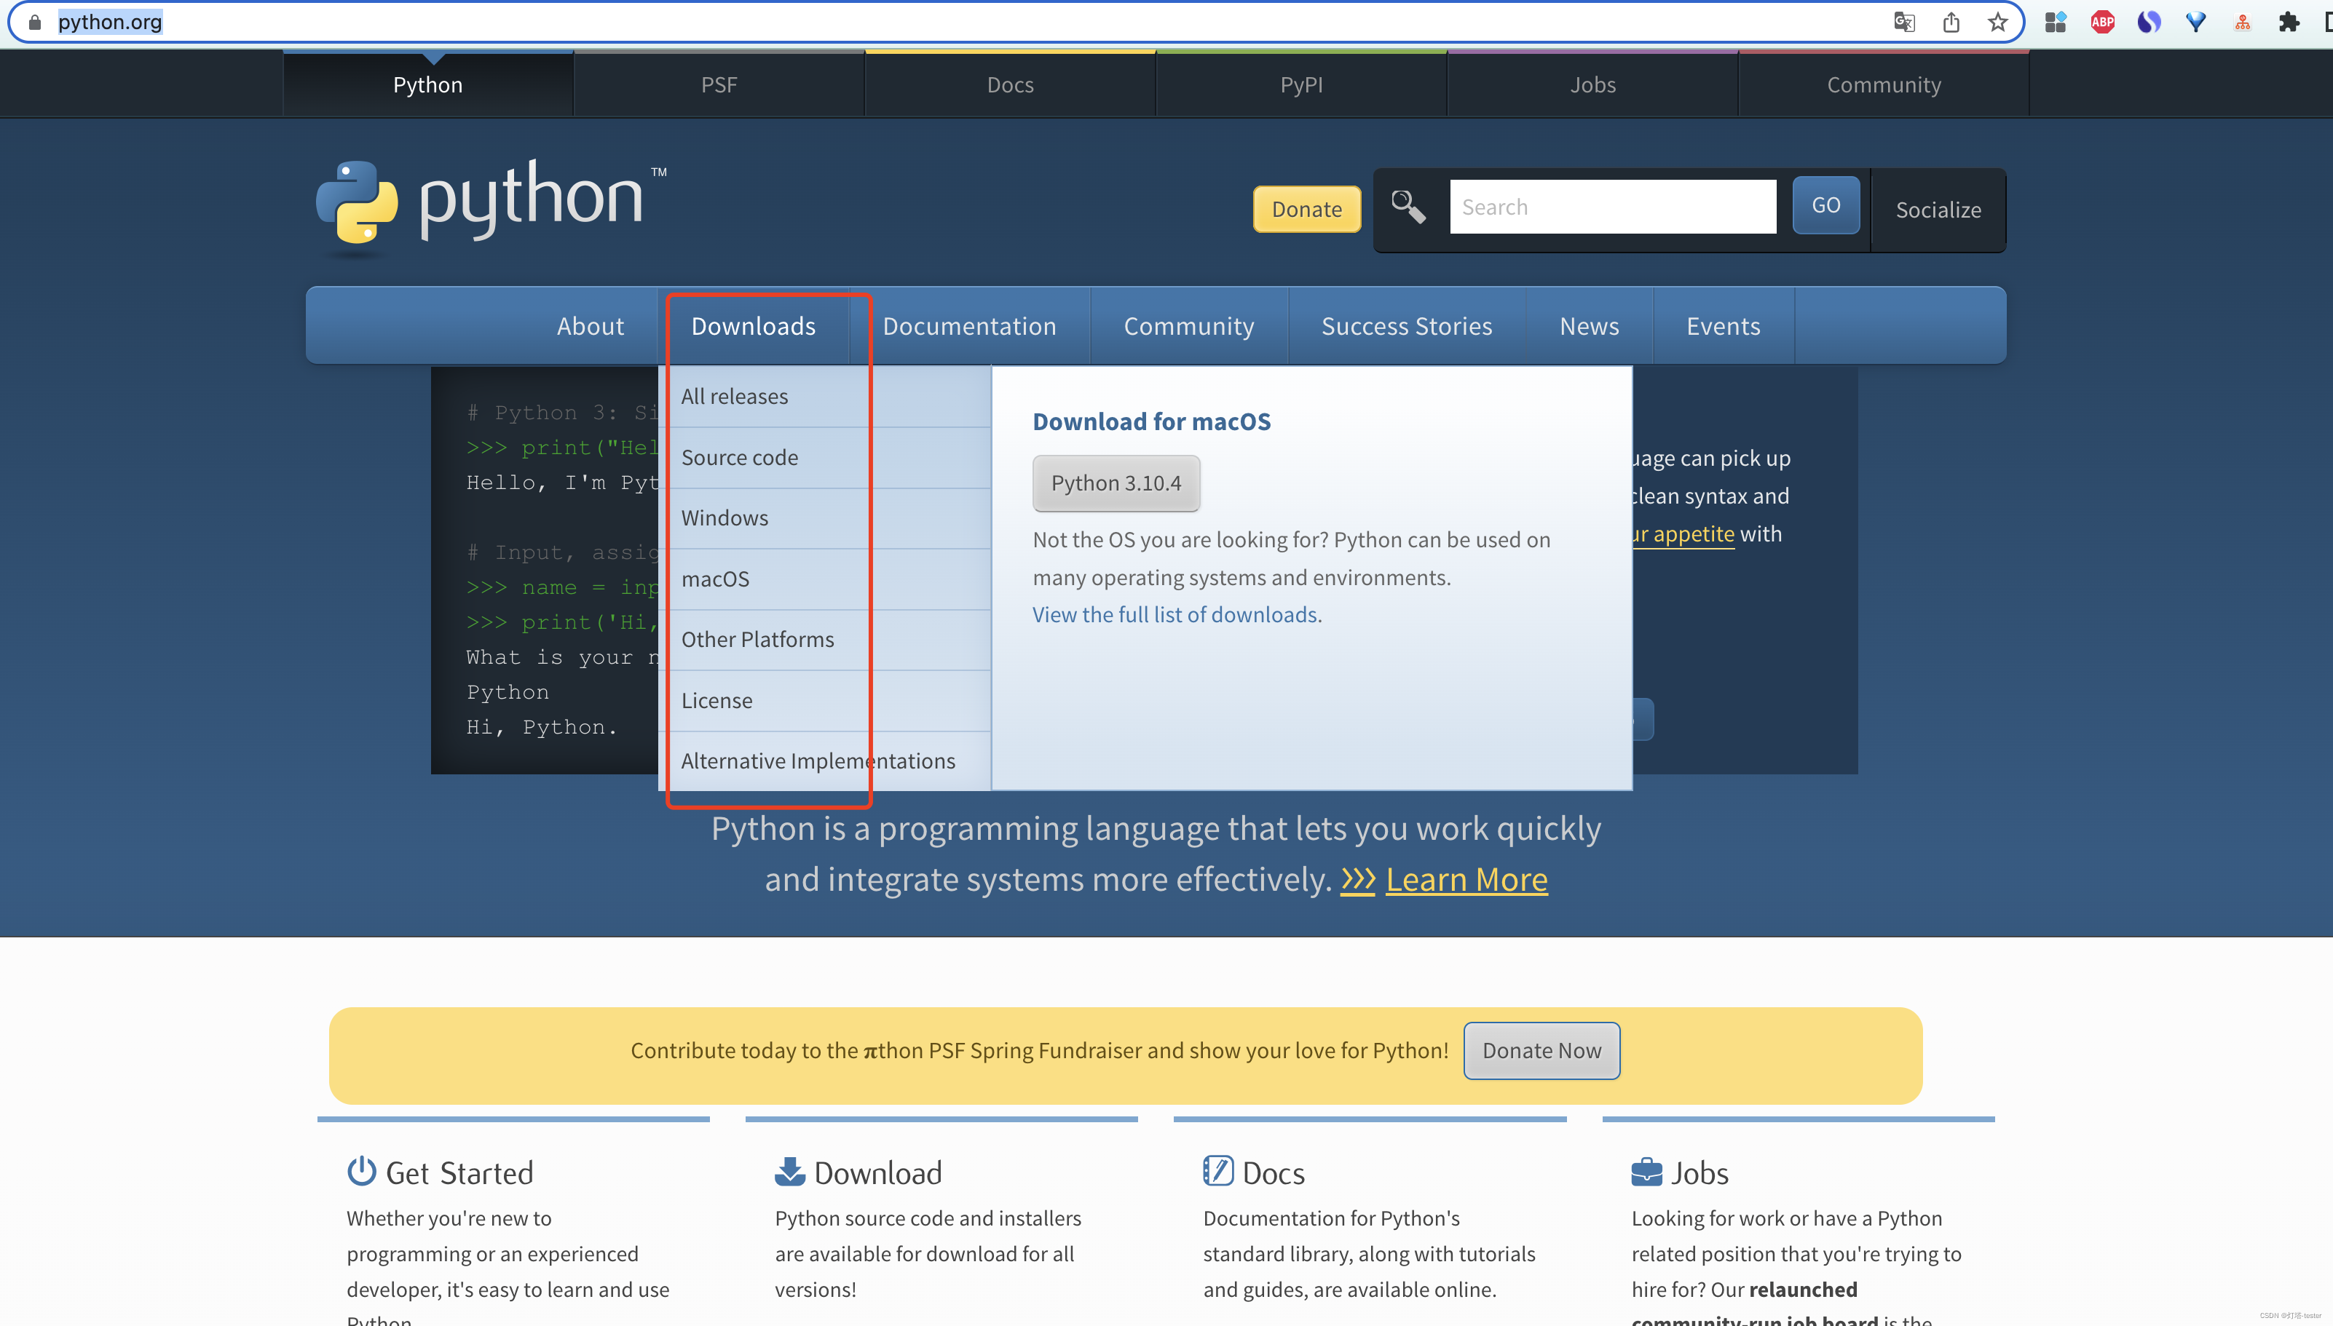Screen dimensions: 2333x1326
Task: Open View the full list of downloads link
Action: tap(1175, 615)
